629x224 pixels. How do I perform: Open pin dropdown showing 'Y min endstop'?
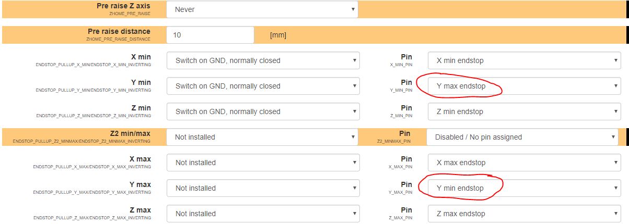524,188
